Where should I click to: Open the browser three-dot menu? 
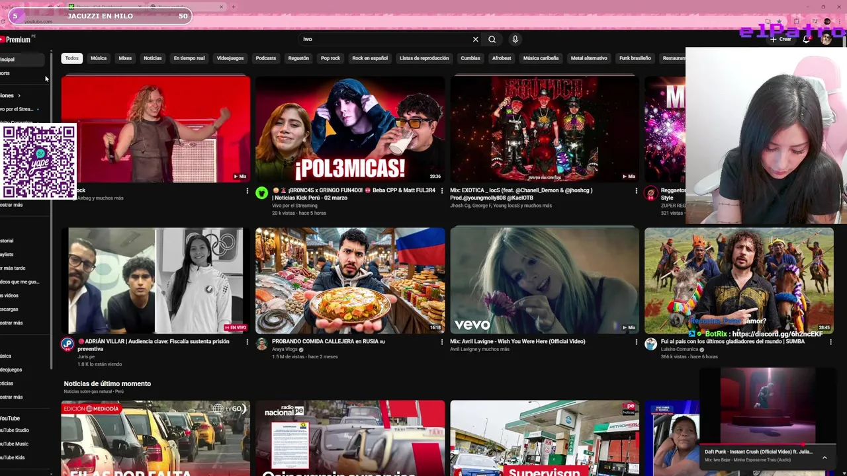click(839, 21)
